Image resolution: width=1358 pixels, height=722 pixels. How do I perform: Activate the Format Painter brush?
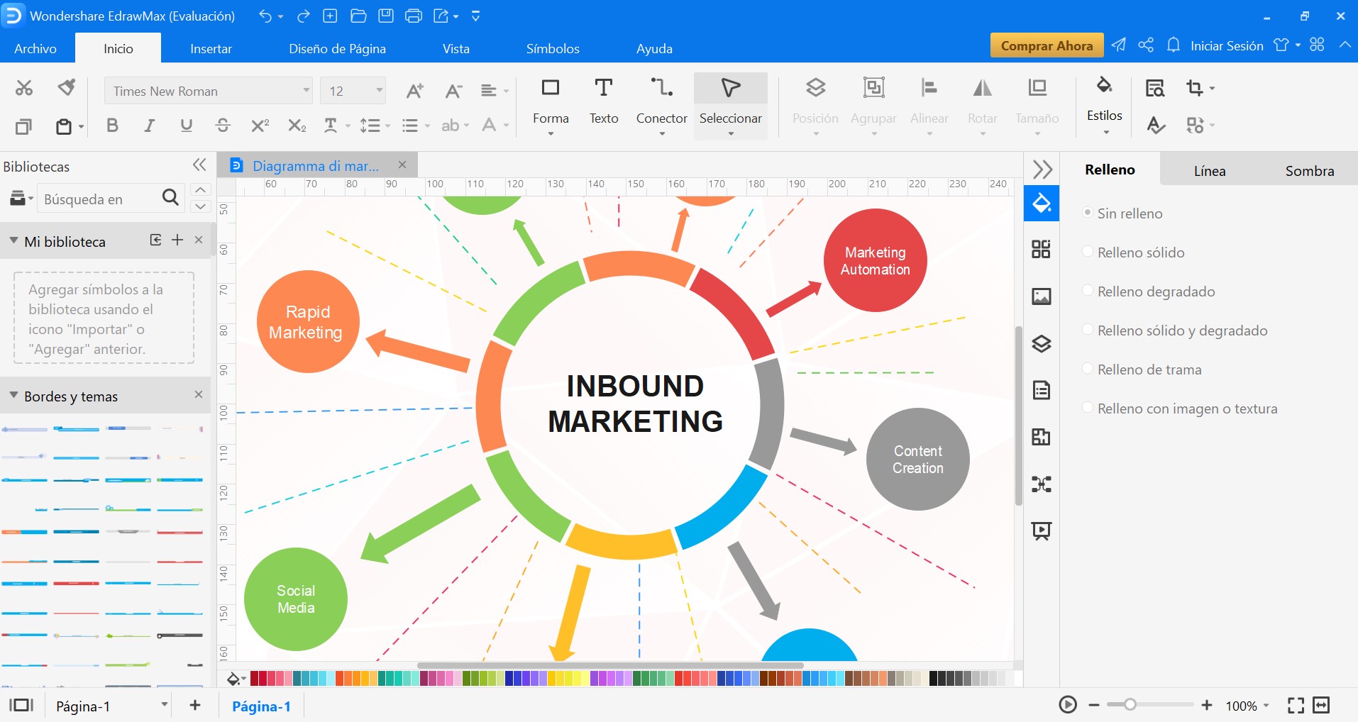click(67, 88)
